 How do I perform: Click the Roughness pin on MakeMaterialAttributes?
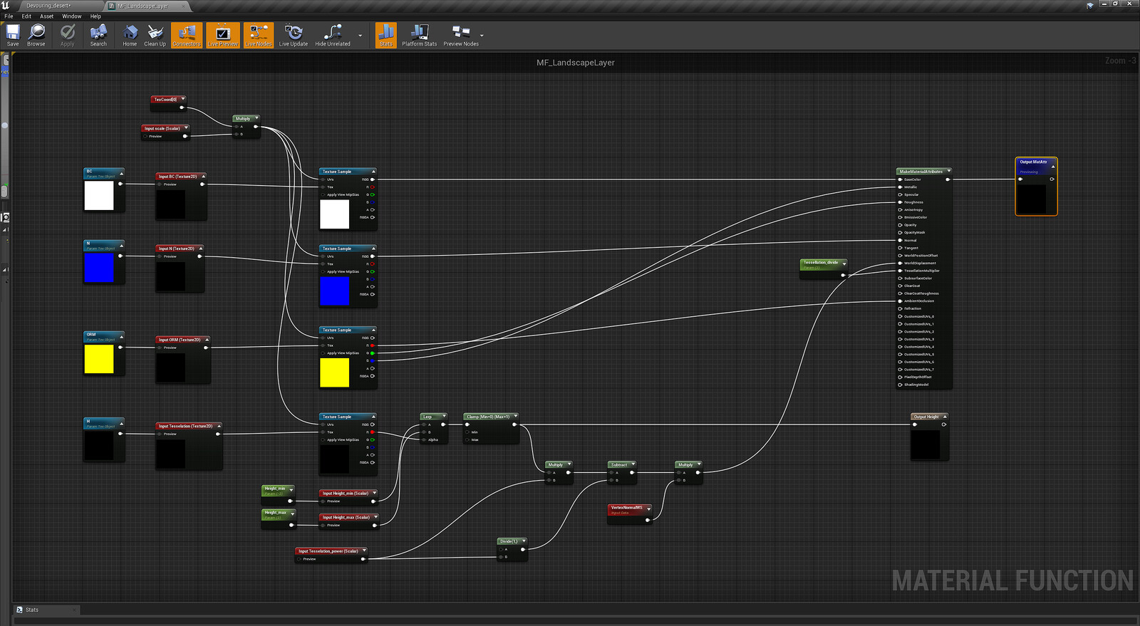pyautogui.click(x=900, y=202)
